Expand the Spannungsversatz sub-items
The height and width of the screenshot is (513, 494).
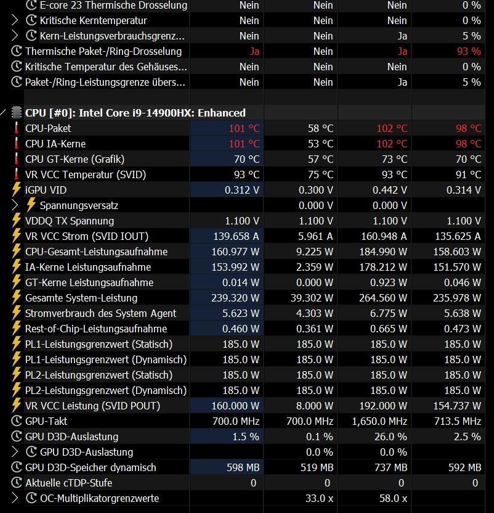coord(14,205)
